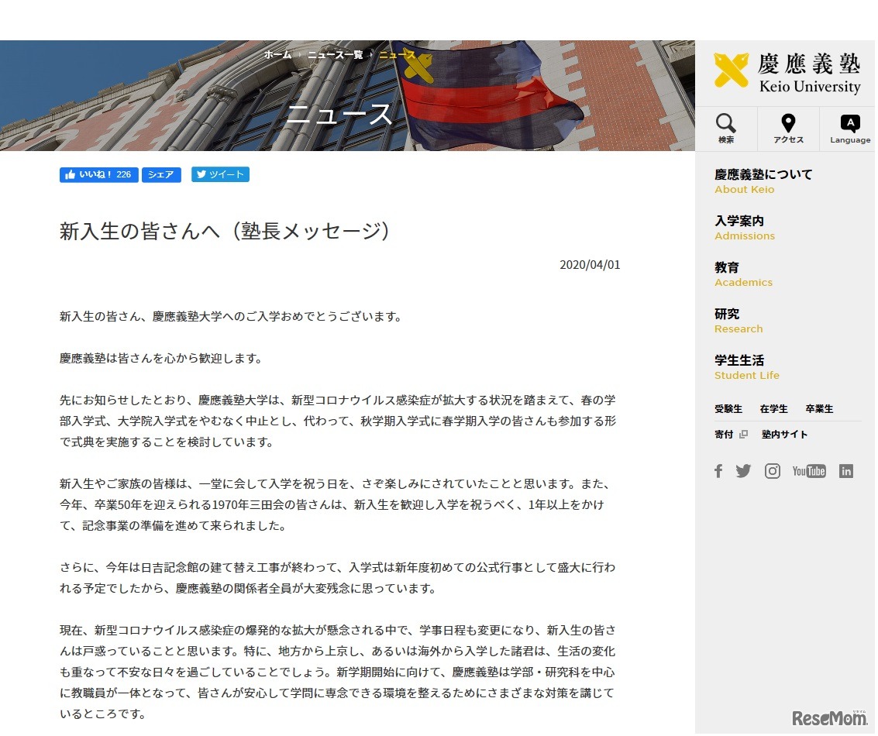Image resolution: width=878 pixels, height=736 pixels.
Task: Switch site language using the Language icon
Action: point(849,127)
